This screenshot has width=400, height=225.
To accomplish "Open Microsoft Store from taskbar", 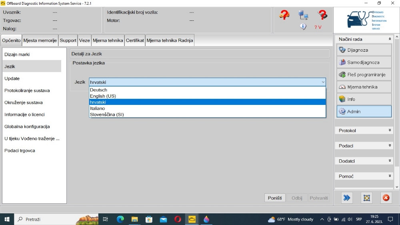I will 149,219.
